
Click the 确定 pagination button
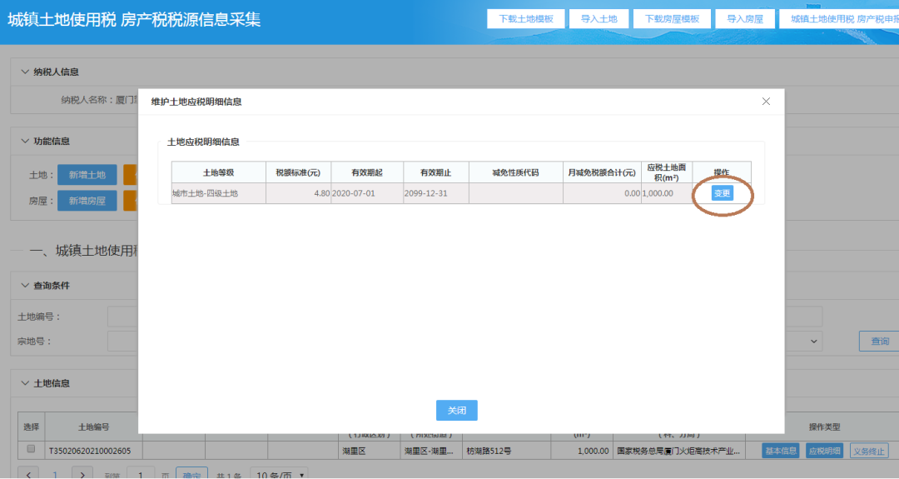tap(191, 474)
